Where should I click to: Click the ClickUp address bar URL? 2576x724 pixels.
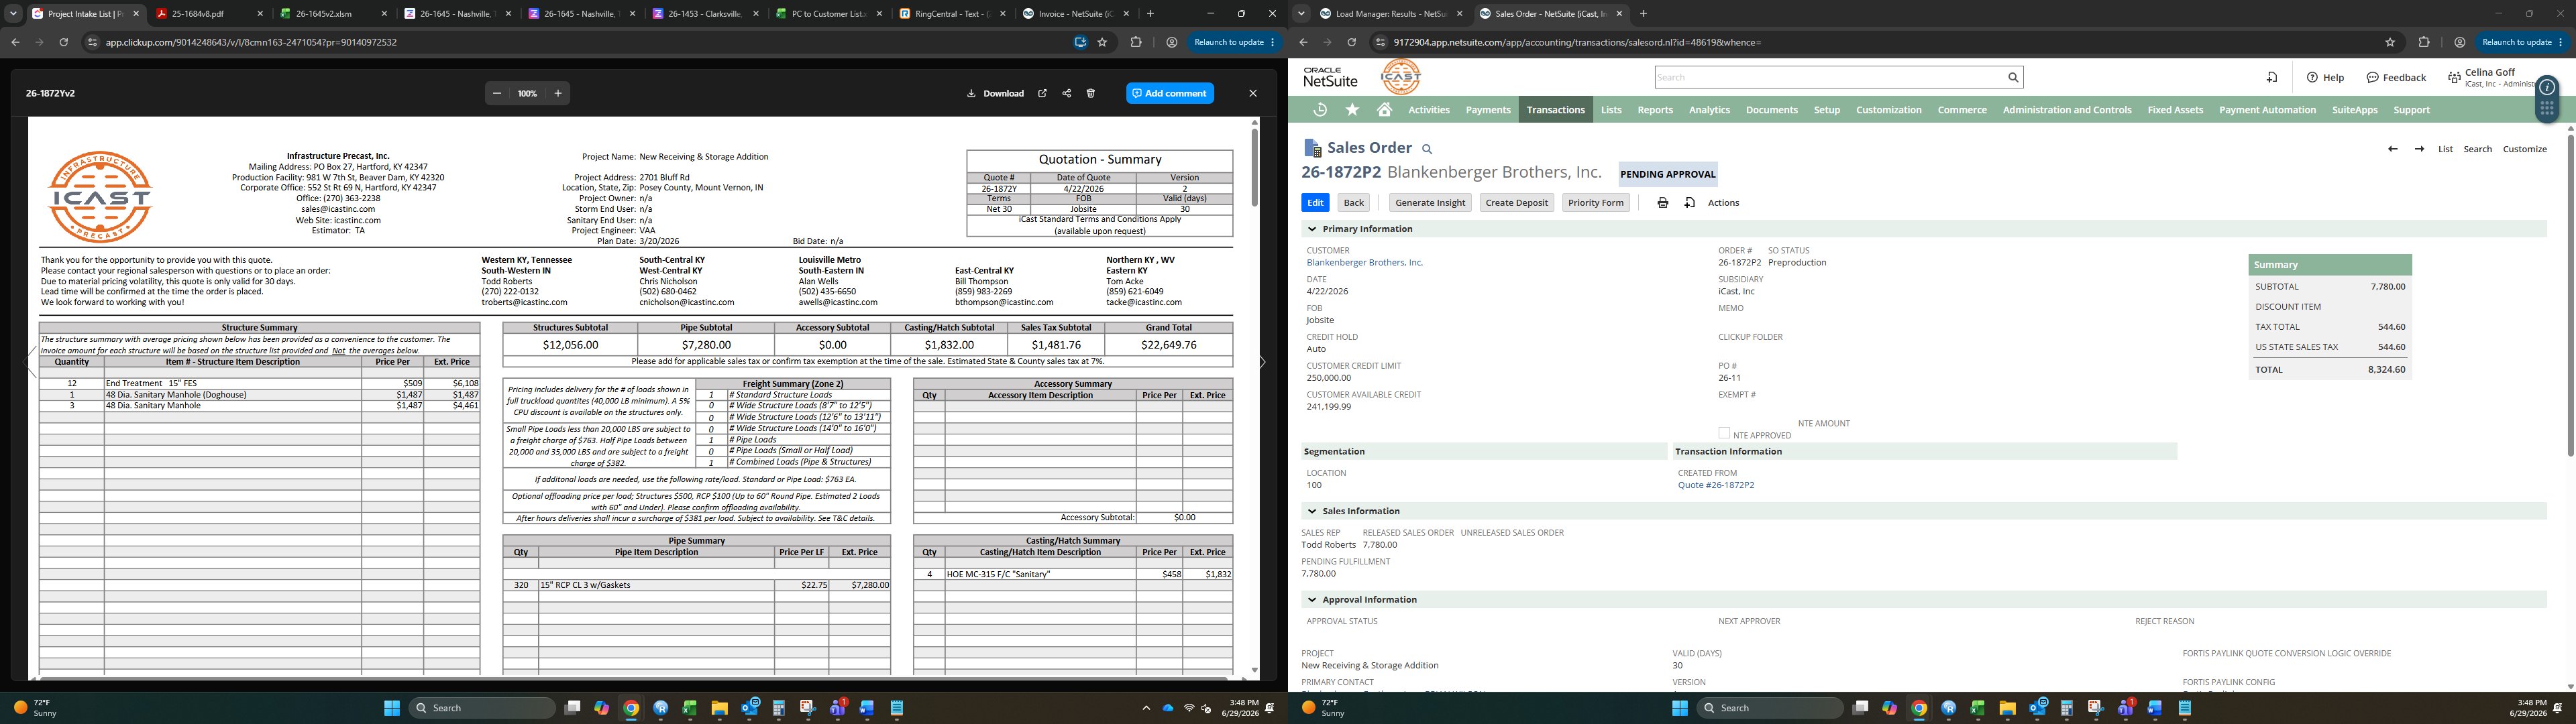pos(251,42)
